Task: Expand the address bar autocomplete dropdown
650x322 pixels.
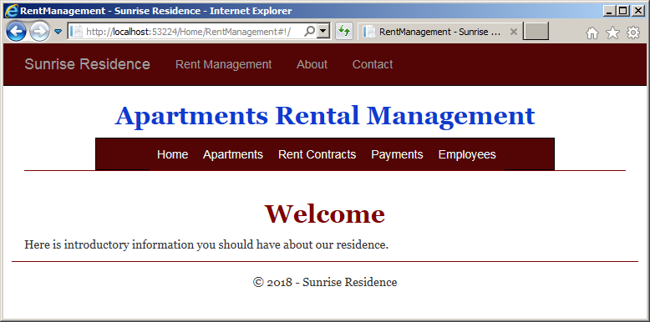Action: (x=323, y=32)
